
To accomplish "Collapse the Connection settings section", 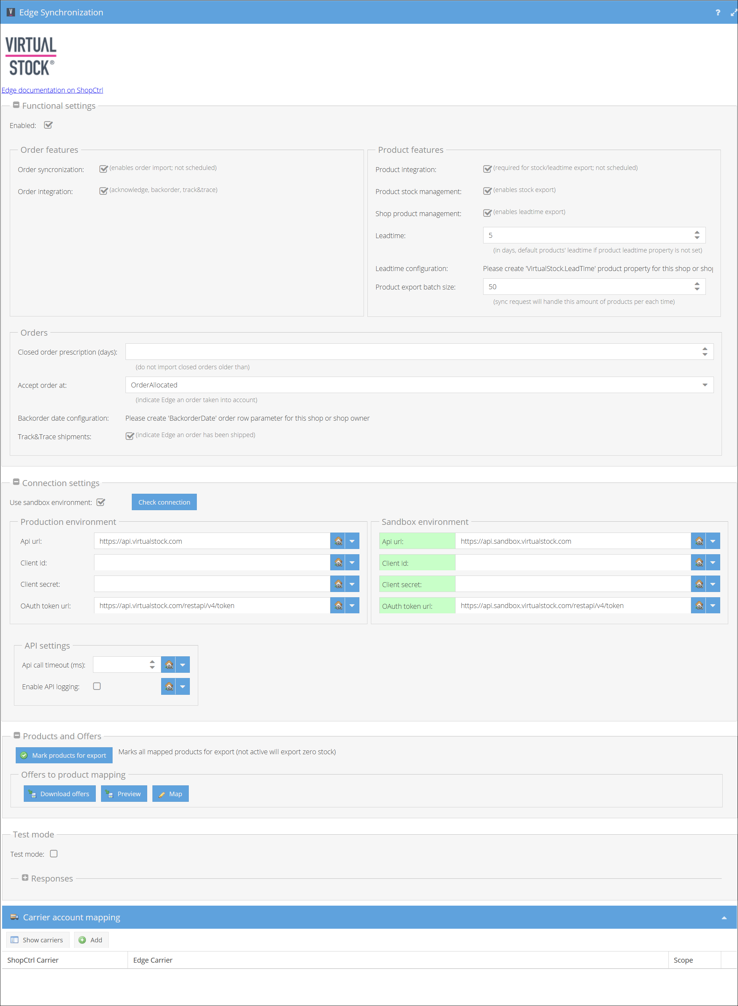I will [x=16, y=482].
